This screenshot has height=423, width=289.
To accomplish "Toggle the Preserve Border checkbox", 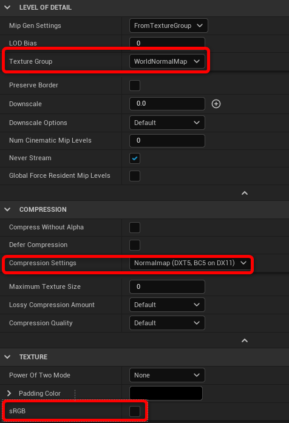I will pos(135,86).
